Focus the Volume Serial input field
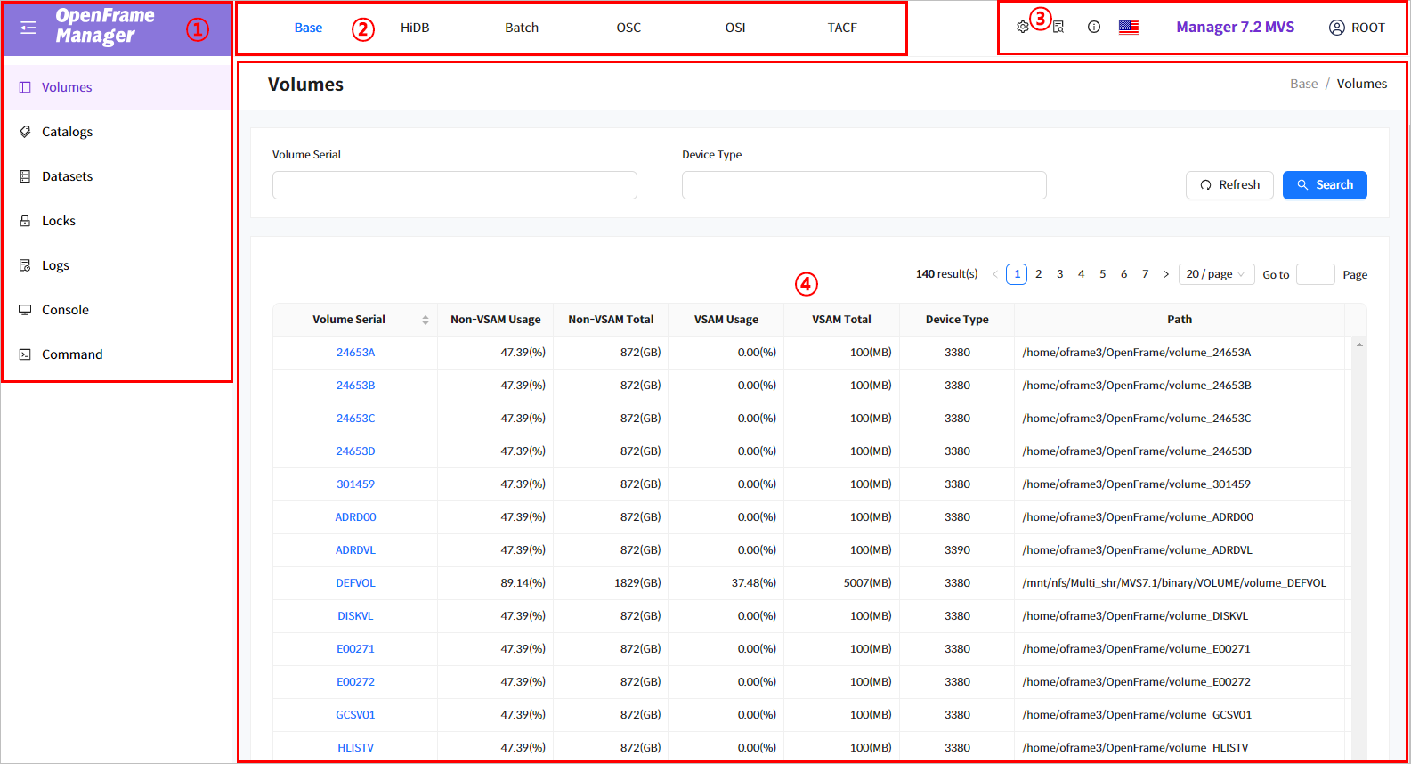Screen dimensions: 1411x764 pos(454,185)
